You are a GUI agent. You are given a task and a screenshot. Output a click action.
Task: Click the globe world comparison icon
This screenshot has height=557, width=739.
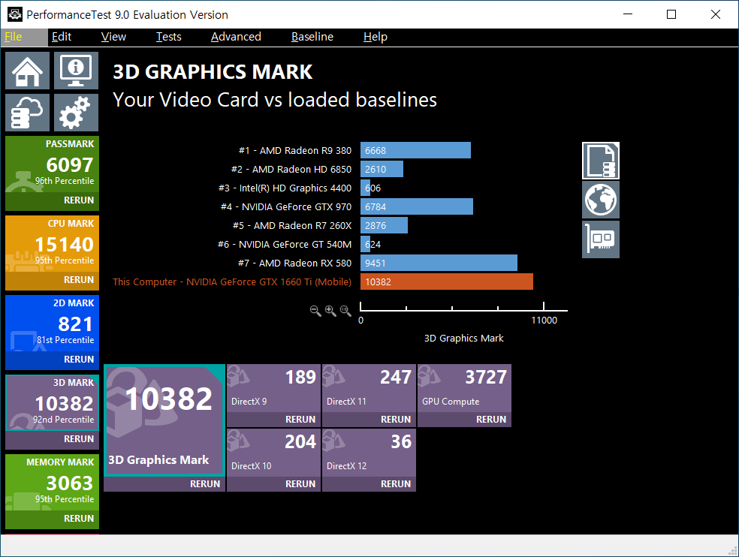pos(601,200)
